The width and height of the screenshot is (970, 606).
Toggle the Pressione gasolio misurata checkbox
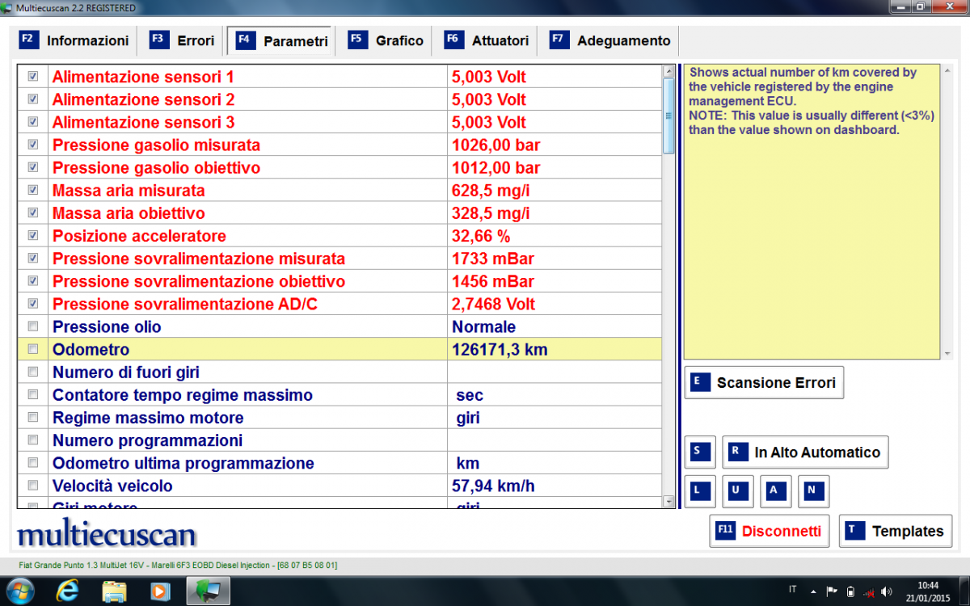(x=33, y=145)
